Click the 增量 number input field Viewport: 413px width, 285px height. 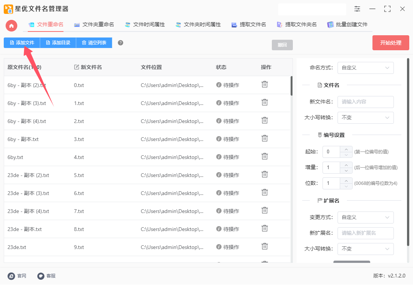[332, 168]
